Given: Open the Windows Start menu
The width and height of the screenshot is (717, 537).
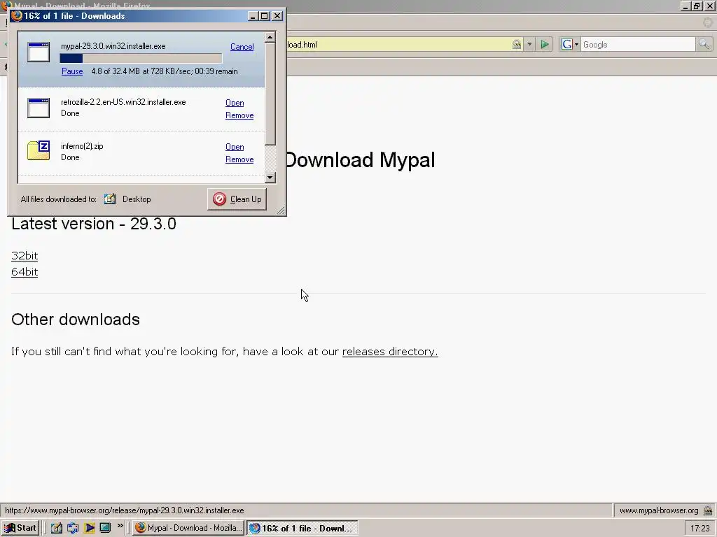Looking at the screenshot, I should [x=20, y=528].
